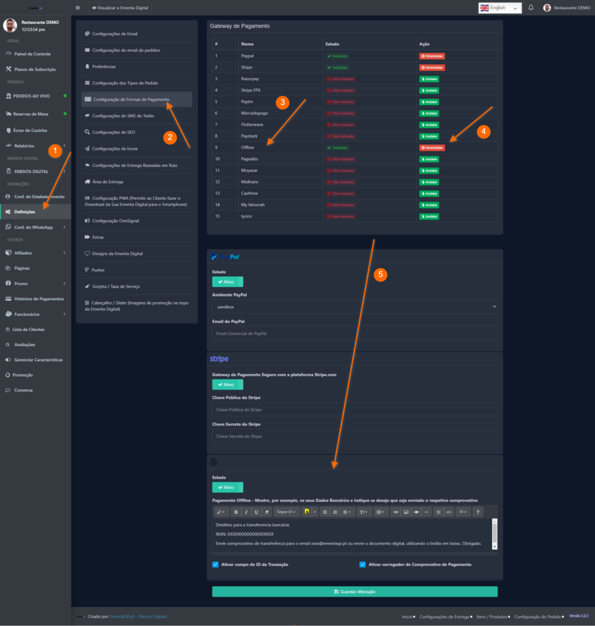Insert a link using the editor toolbar

(x=395, y=512)
